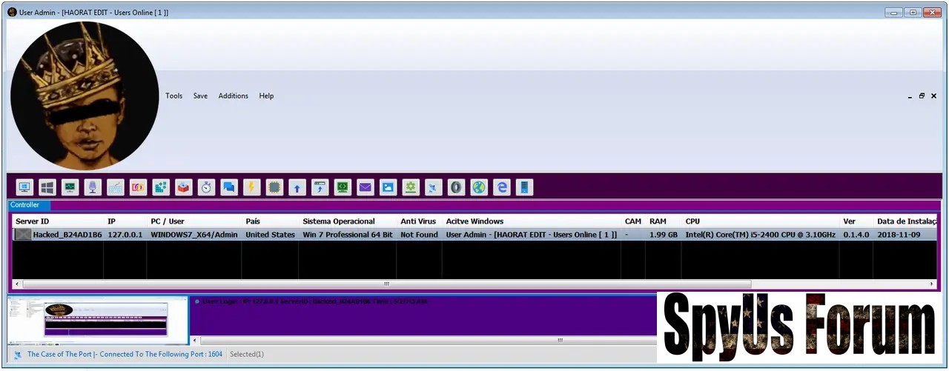Open the Tools menu
Image resolution: width=949 pixels, height=371 pixels.
(x=173, y=96)
